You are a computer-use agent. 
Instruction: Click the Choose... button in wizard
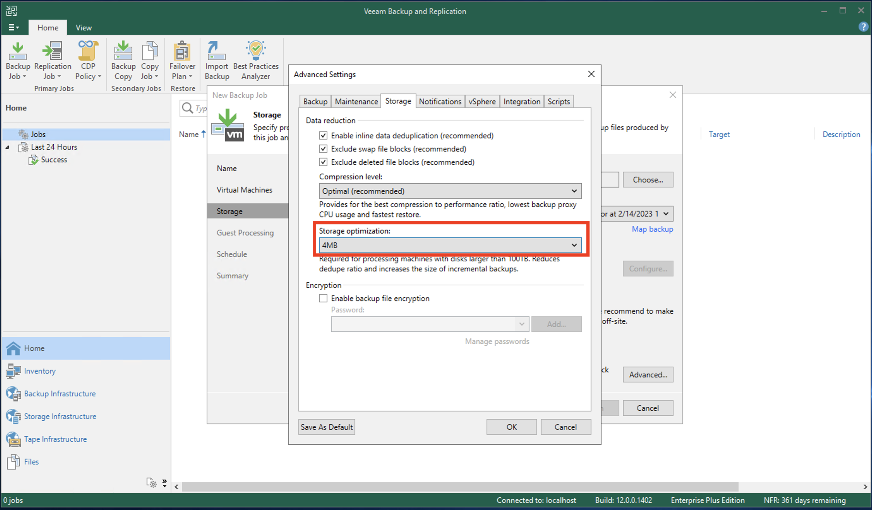point(648,180)
